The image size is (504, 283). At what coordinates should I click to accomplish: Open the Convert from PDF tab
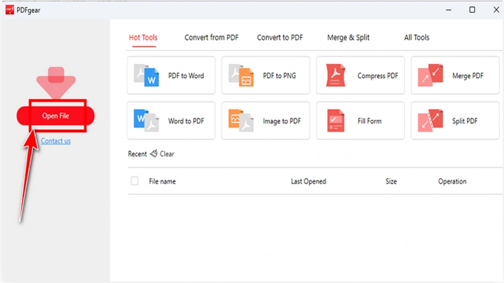(211, 38)
